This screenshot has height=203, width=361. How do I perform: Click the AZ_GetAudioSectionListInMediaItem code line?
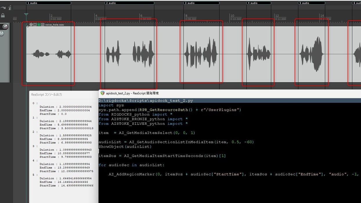coord(176,142)
